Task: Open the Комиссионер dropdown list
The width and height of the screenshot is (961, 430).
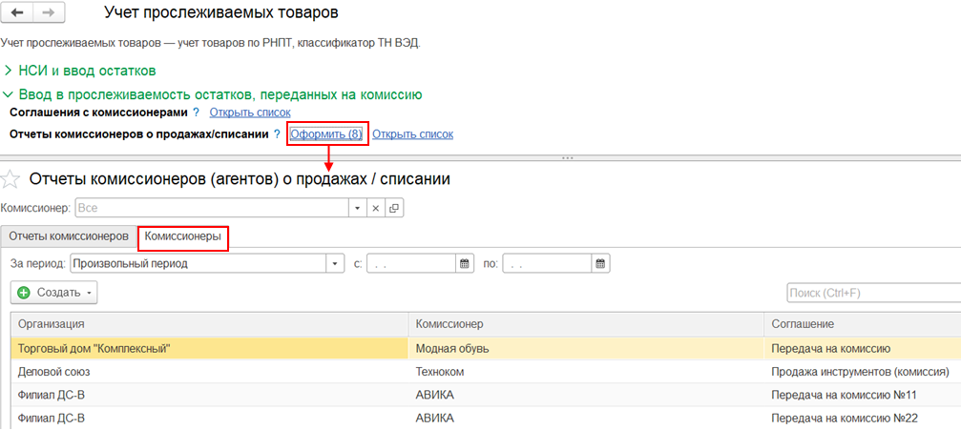Action: pos(356,207)
